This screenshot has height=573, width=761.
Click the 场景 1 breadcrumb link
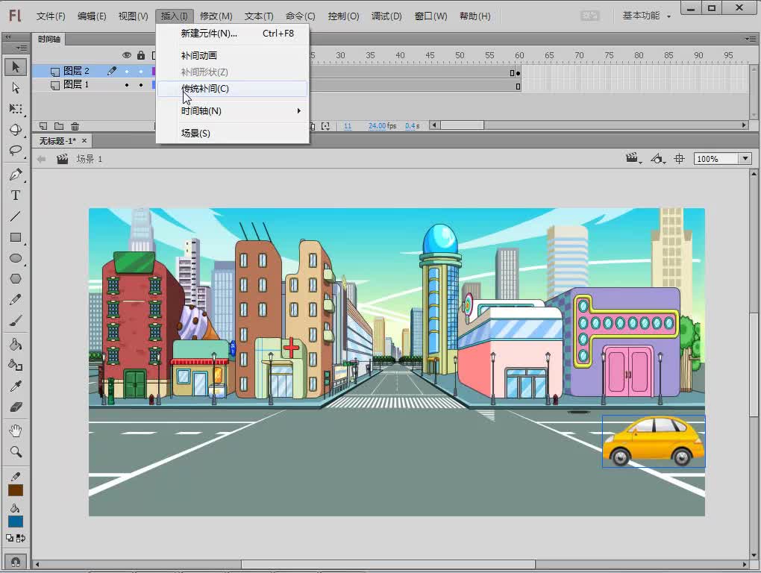90,159
